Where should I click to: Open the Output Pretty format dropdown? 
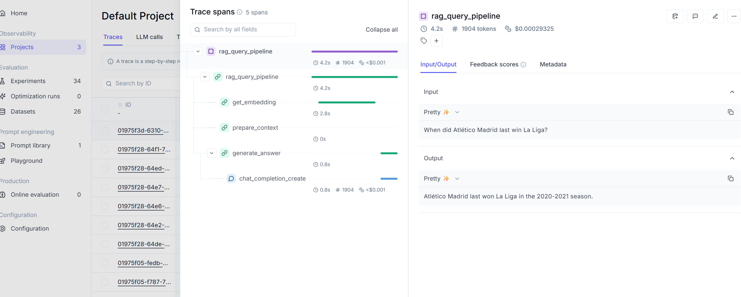[442, 178]
